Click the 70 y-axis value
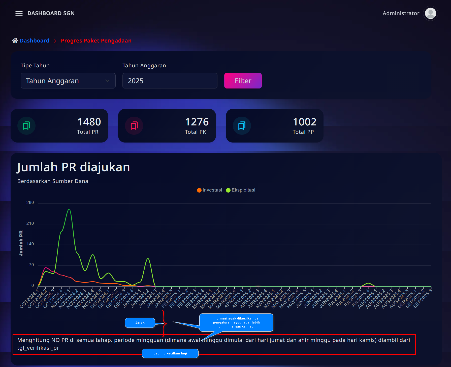Screen dimensions: 451x367 click(x=31, y=265)
